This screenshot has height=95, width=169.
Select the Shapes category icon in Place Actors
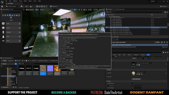tap(10, 15)
